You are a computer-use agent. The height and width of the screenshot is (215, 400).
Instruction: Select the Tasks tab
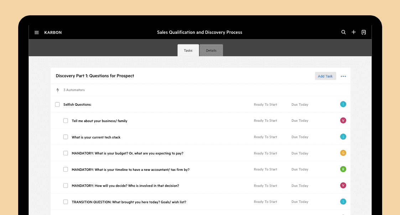[x=188, y=51]
